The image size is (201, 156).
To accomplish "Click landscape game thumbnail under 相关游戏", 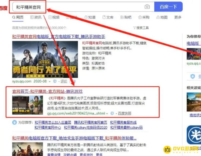I will 194,102.
